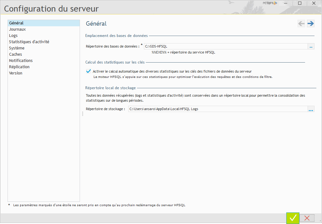322x224 pixels.
Task: Toggle automatic key statistics calculation checkbox
Action: click(88, 71)
